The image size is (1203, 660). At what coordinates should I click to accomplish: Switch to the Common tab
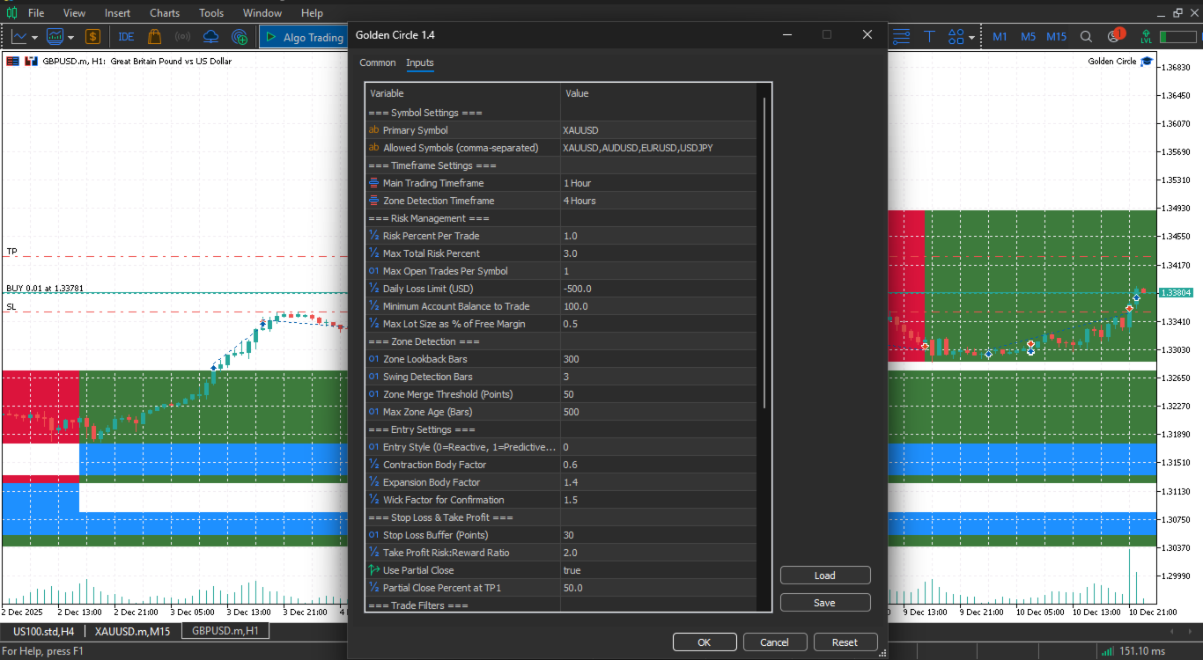[378, 62]
